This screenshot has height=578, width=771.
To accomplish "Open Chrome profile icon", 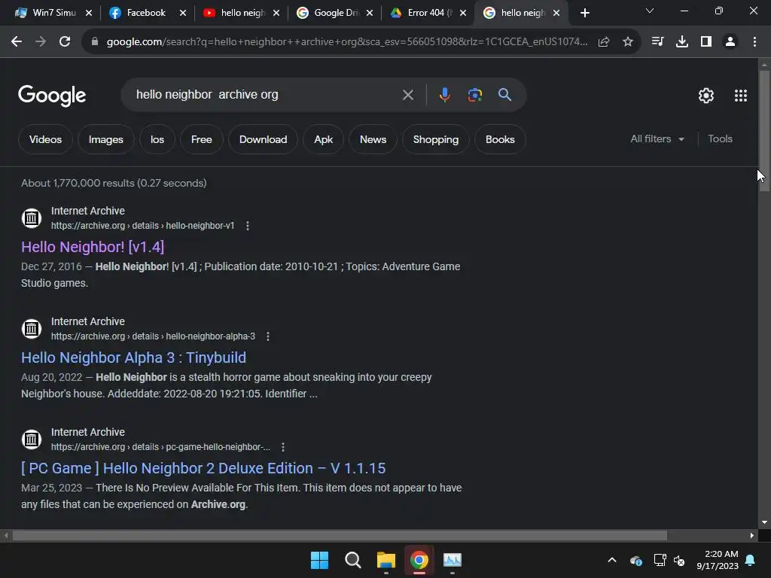I will (x=730, y=42).
